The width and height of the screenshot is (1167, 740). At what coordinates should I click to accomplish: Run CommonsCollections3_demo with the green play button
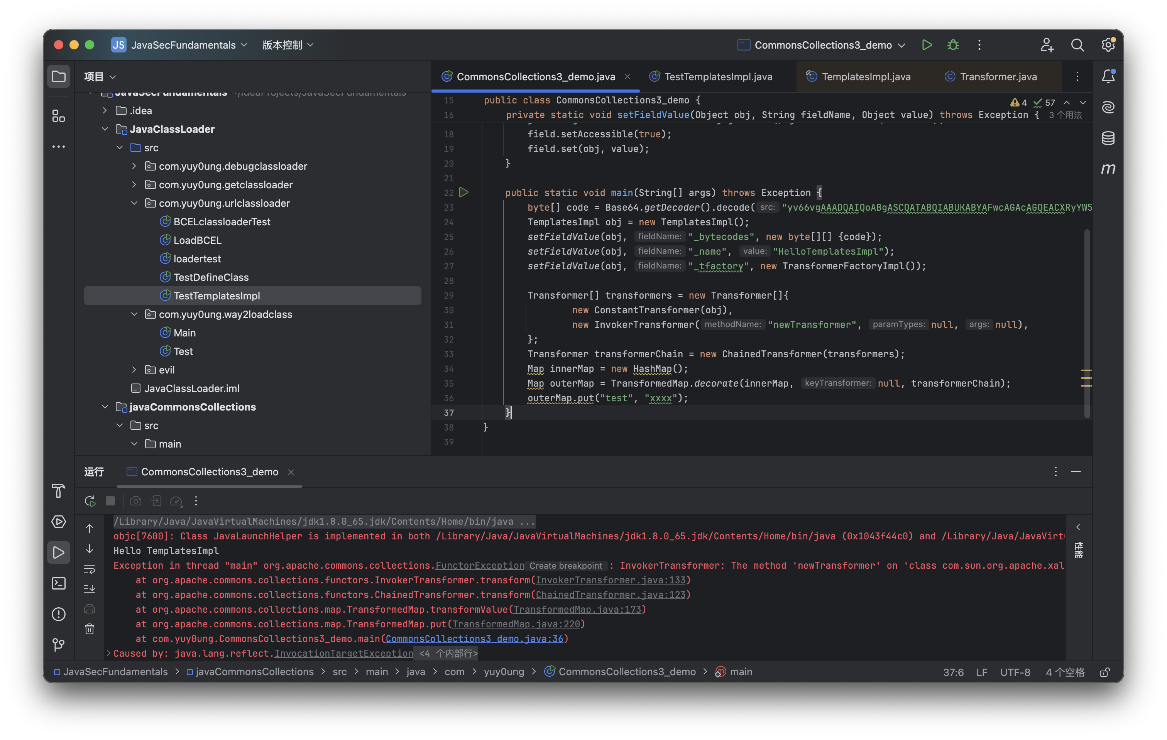click(927, 45)
